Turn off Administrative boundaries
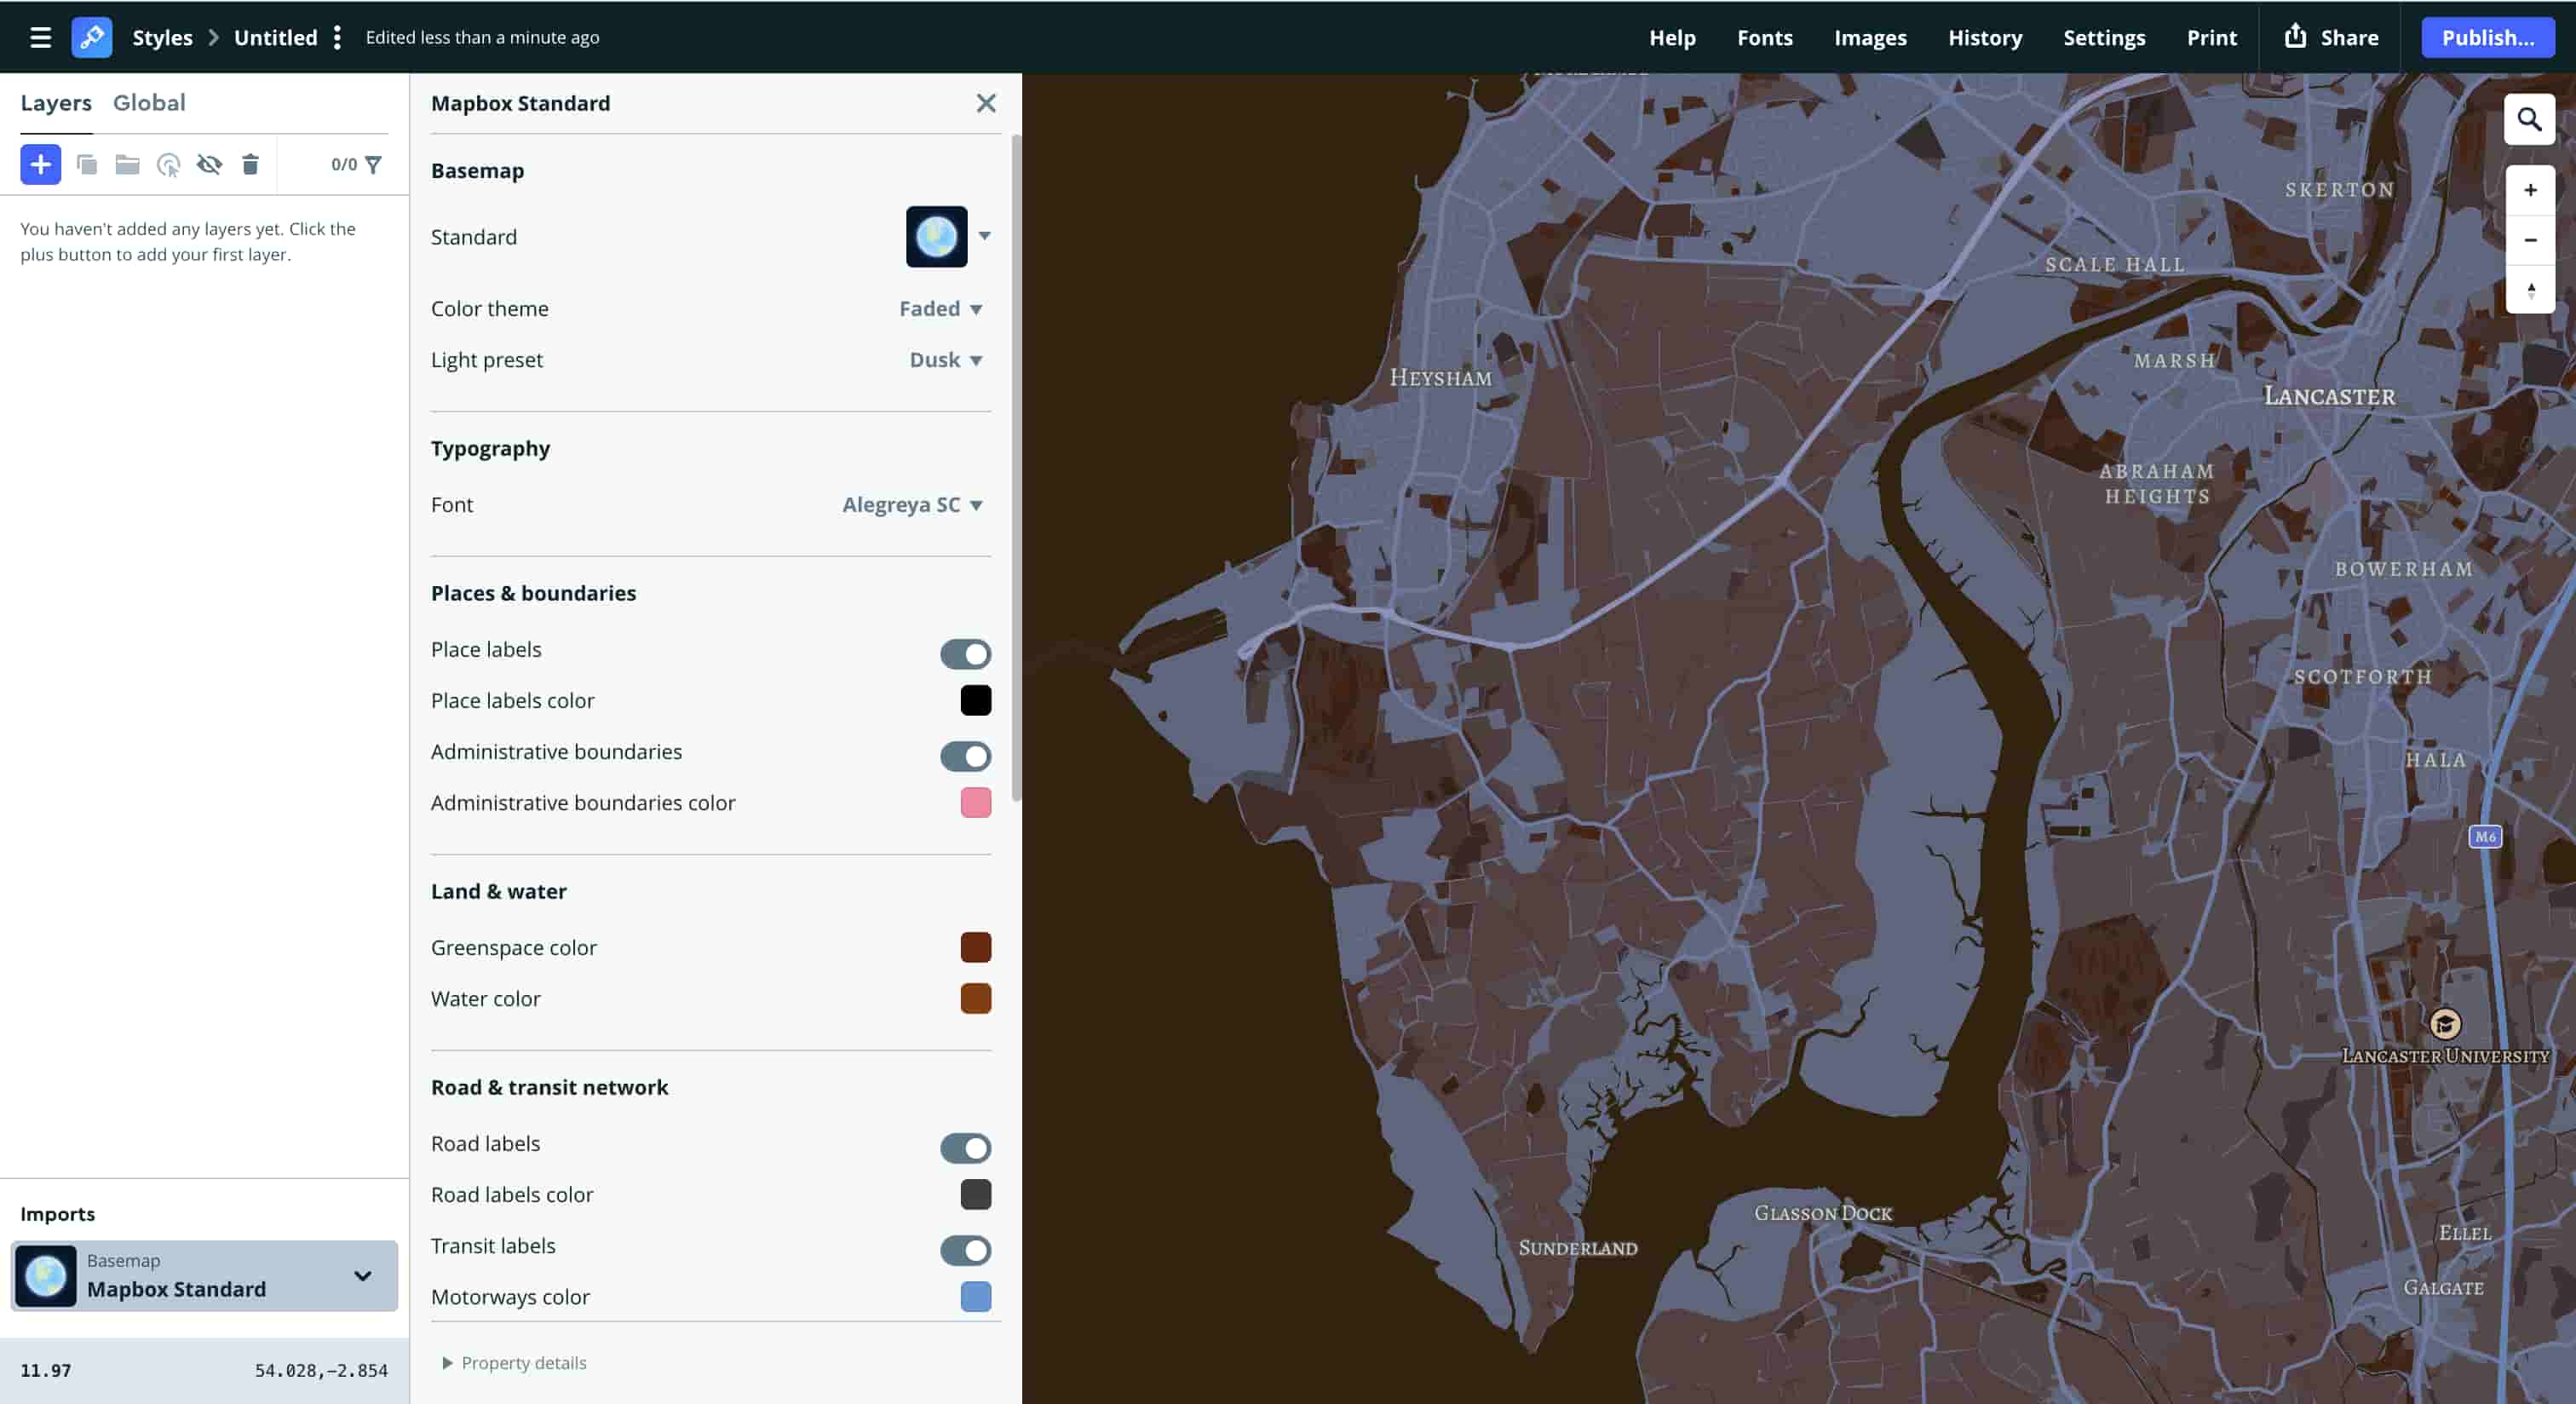Image resolution: width=2576 pixels, height=1404 pixels. [x=965, y=757]
